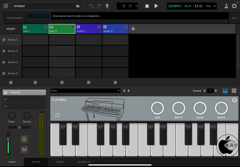Adjust the ECHO knob
The height and width of the screenshot is (167, 240).
pos(200,108)
